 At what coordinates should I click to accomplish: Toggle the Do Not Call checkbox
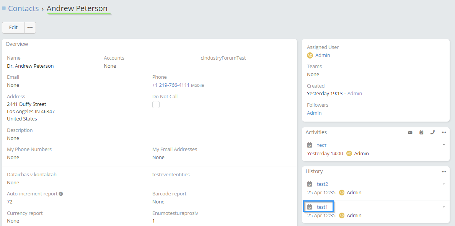point(156,105)
